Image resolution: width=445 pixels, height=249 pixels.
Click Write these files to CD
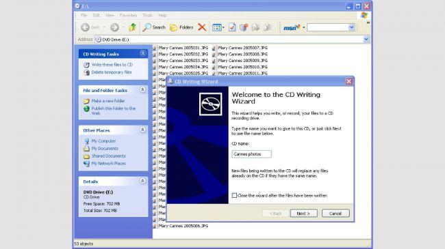(x=112, y=65)
